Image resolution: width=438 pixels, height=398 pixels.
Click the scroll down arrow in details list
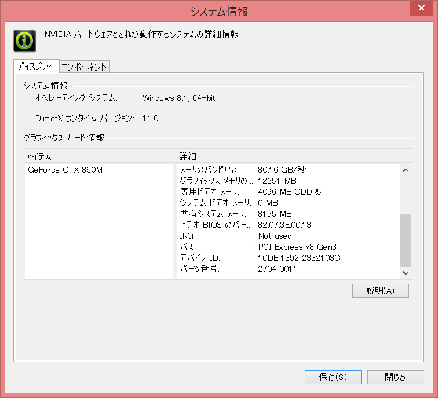point(406,273)
